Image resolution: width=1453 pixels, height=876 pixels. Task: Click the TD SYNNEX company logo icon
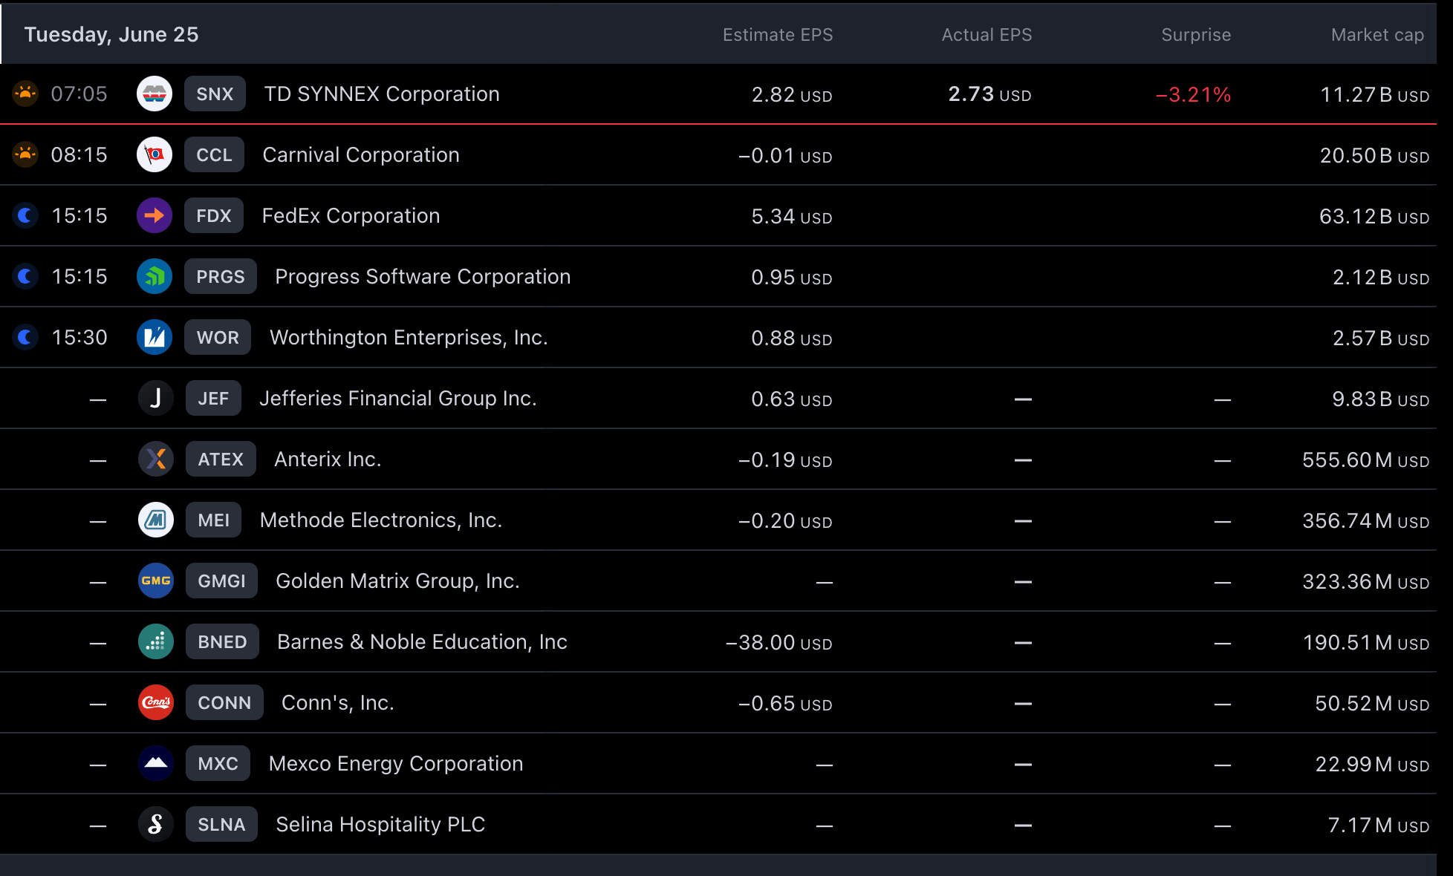tap(155, 94)
